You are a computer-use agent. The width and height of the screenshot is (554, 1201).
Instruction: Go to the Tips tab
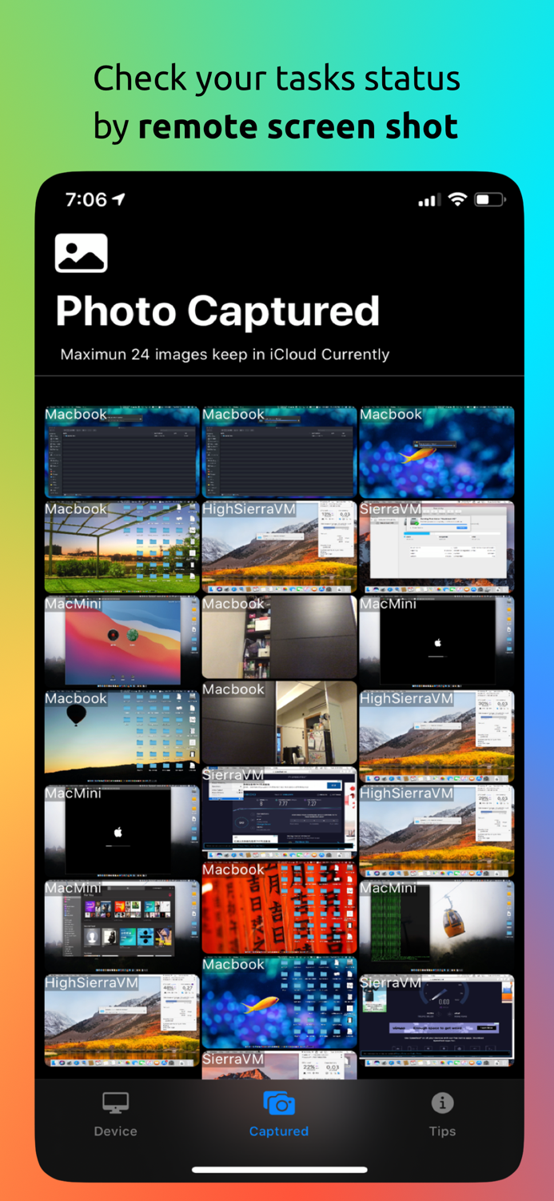point(442,1114)
